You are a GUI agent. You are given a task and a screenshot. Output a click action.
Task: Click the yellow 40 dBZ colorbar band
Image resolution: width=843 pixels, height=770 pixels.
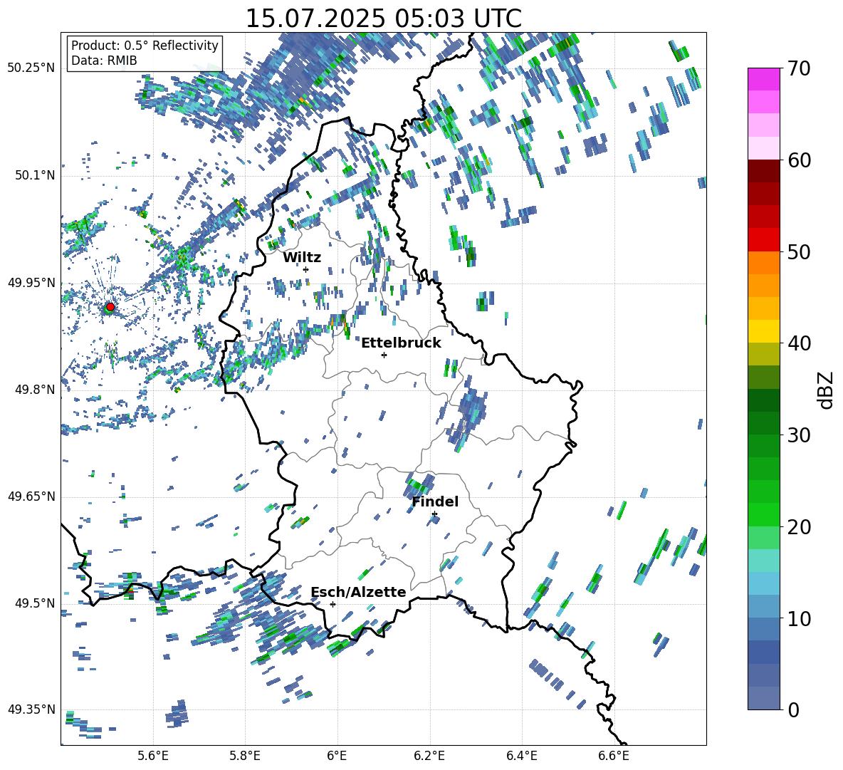click(764, 331)
